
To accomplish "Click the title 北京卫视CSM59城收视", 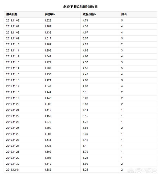I will pyautogui.click(x=80, y=7).
